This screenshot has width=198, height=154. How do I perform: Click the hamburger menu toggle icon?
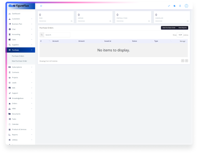(41, 6)
